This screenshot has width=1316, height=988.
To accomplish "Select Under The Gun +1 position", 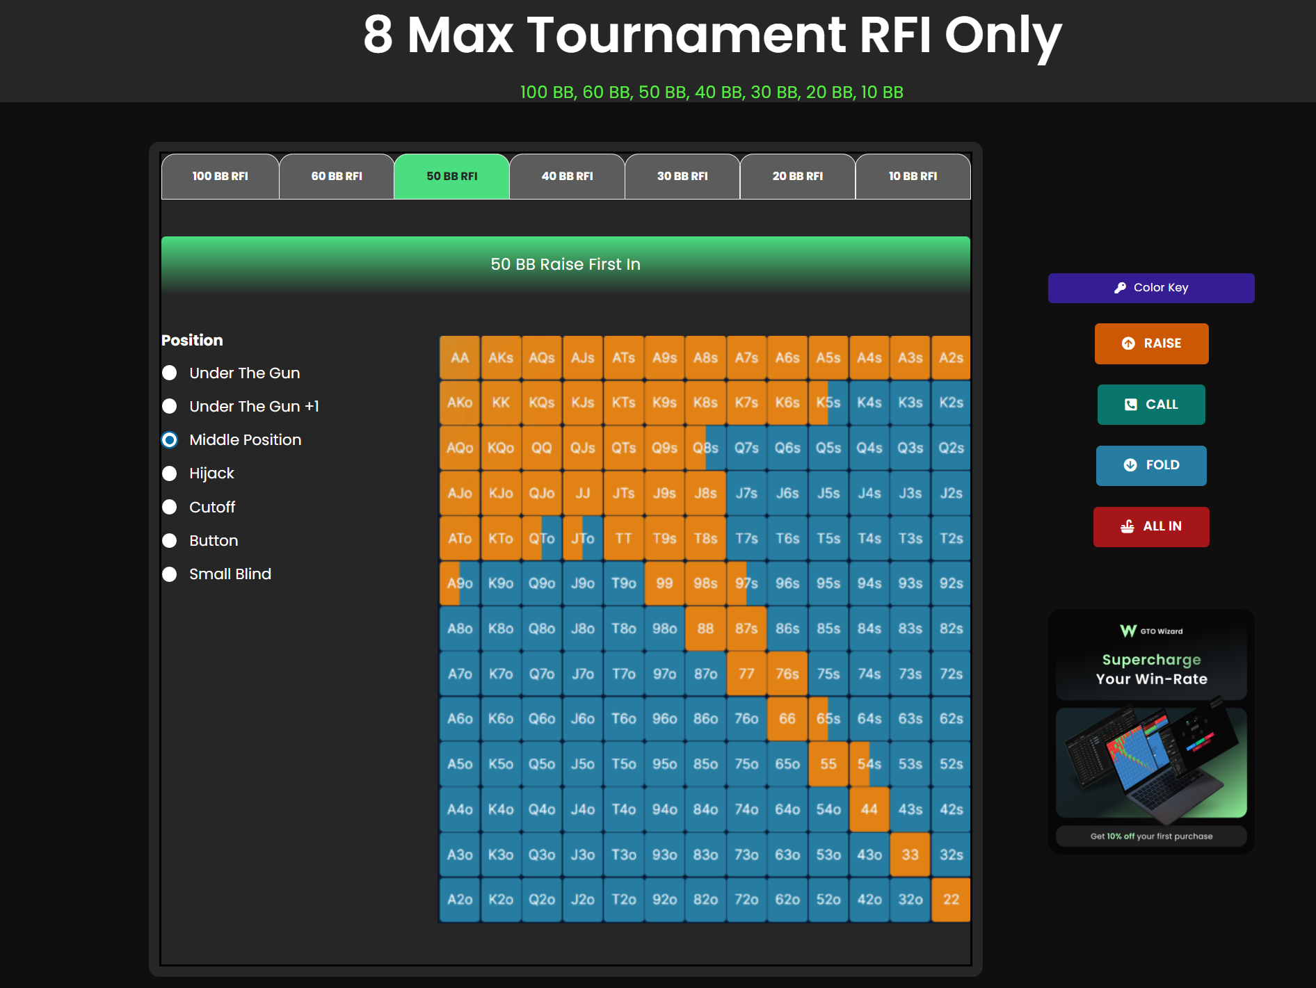I will 169,406.
